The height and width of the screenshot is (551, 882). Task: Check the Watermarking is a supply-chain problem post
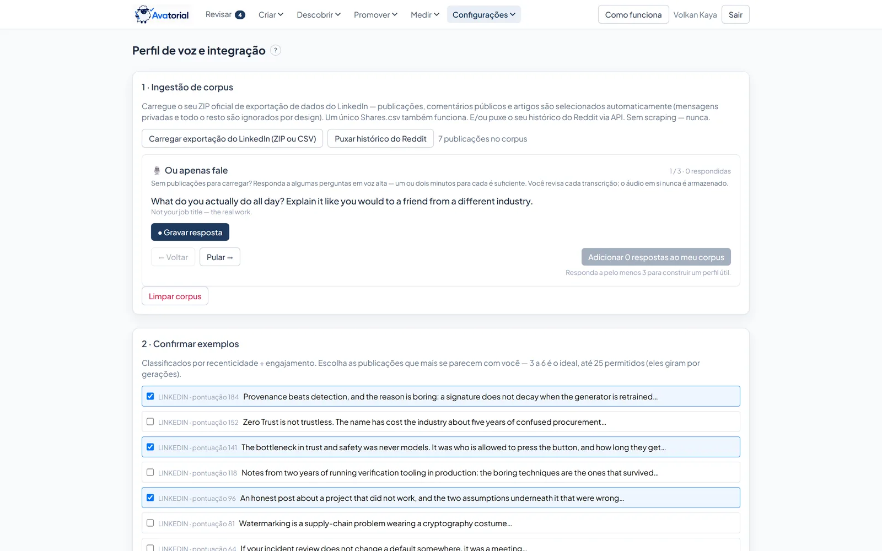(x=150, y=523)
